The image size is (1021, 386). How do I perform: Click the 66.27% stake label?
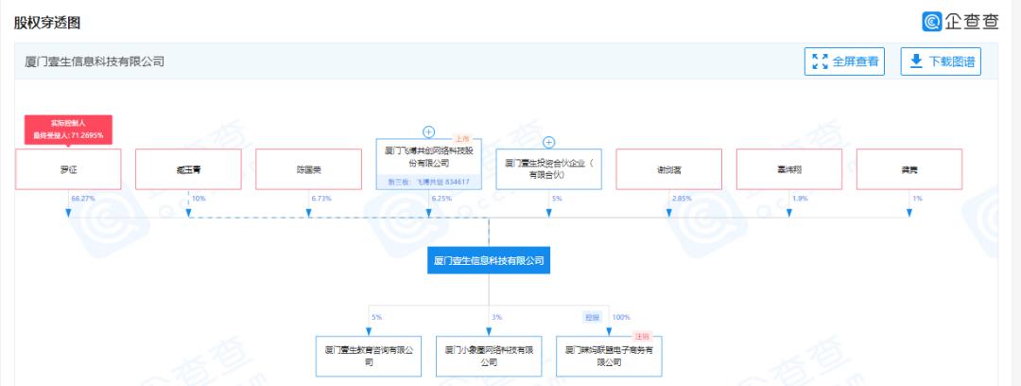pos(81,198)
